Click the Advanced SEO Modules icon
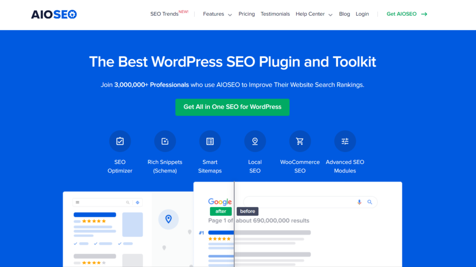The width and height of the screenshot is (476, 267). pos(345,141)
